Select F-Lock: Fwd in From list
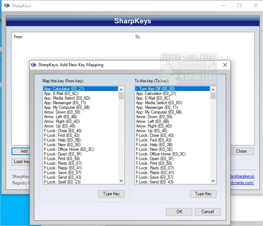 [81, 135]
